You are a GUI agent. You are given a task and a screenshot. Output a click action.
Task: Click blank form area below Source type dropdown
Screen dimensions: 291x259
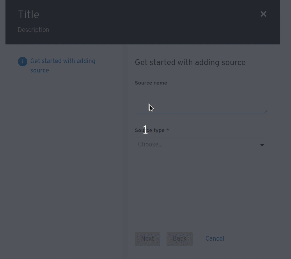[x=201, y=191]
